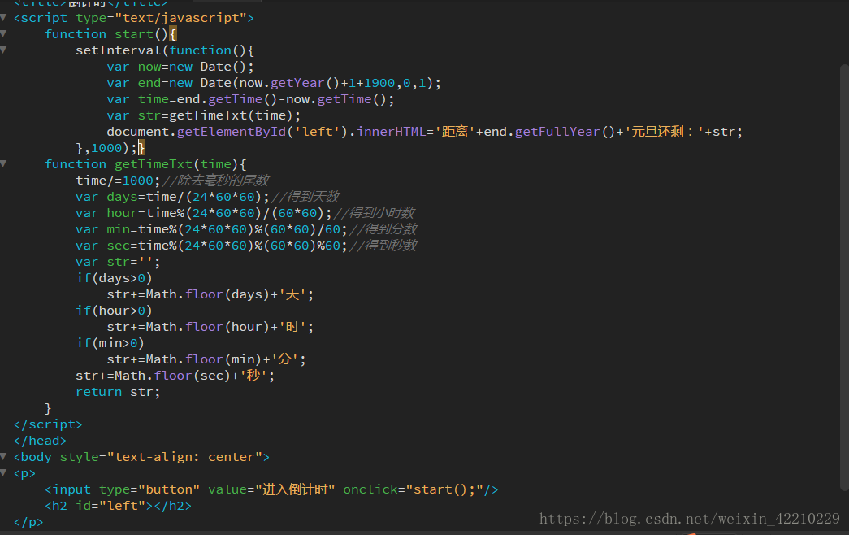Viewport: 849px width, 535px height.
Task: Click 'var min=' statement
Action: tap(212, 229)
